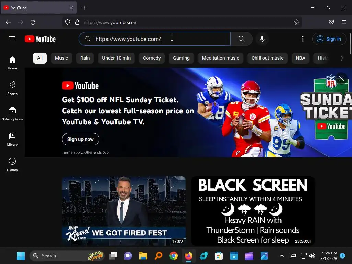Open the notification badge in tray

tap(342, 255)
